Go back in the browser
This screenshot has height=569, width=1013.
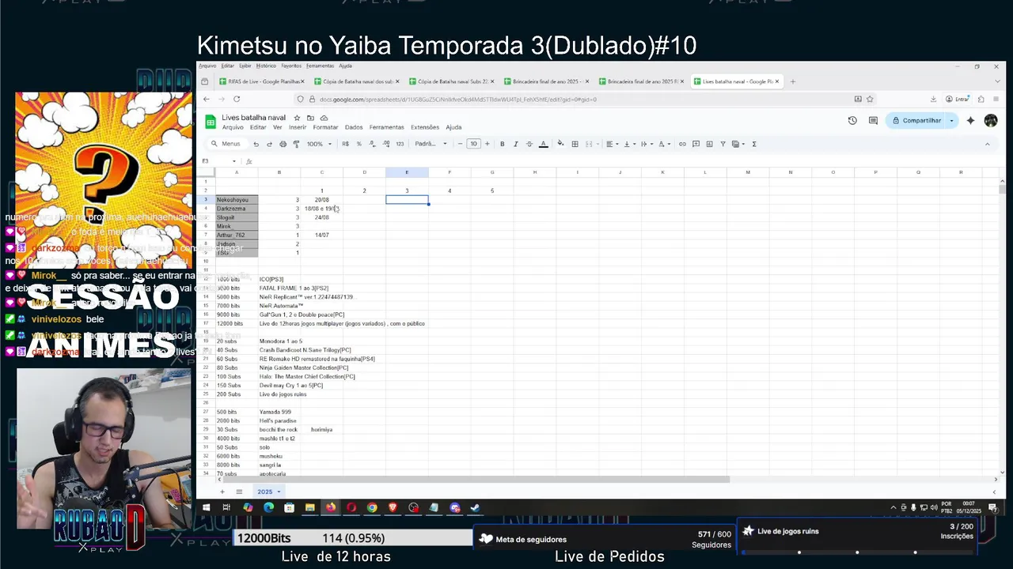pos(207,99)
